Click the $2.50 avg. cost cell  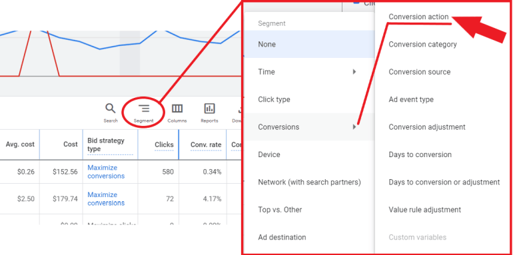26,199
